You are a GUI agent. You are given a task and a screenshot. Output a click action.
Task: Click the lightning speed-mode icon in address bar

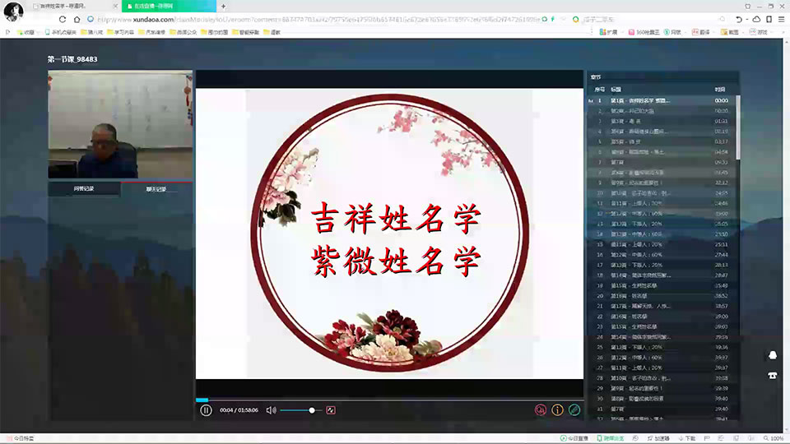click(553, 20)
